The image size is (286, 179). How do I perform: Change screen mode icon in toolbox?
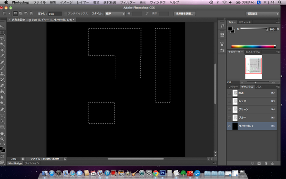click(2, 162)
